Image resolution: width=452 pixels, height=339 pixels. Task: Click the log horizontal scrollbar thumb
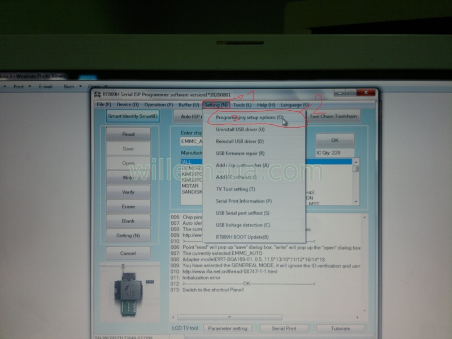click(229, 317)
